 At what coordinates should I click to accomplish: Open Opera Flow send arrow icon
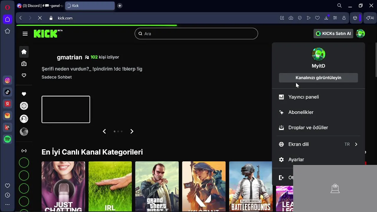[308, 18]
